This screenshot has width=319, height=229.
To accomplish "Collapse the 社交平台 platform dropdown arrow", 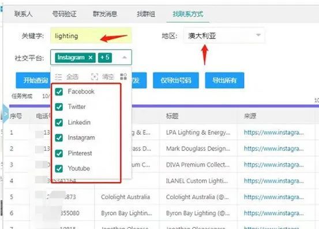I will pyautogui.click(x=124, y=58).
